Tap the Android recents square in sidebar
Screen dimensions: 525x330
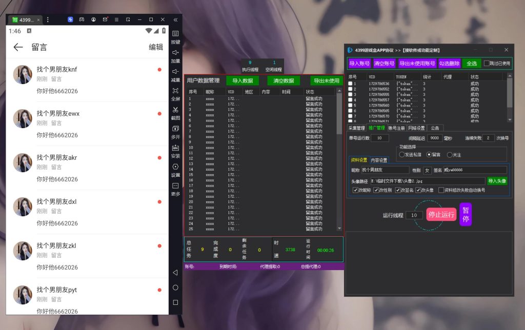[175, 302]
